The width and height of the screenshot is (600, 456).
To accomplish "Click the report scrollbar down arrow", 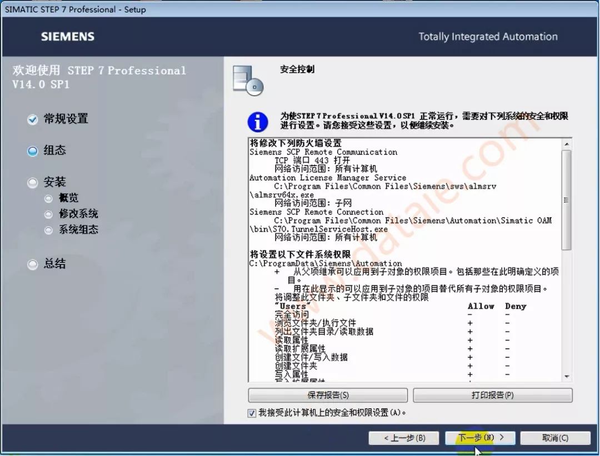I will (567, 377).
